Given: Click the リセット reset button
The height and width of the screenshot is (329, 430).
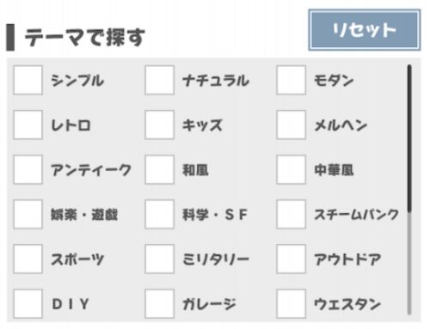Looking at the screenshot, I should coord(365,30).
